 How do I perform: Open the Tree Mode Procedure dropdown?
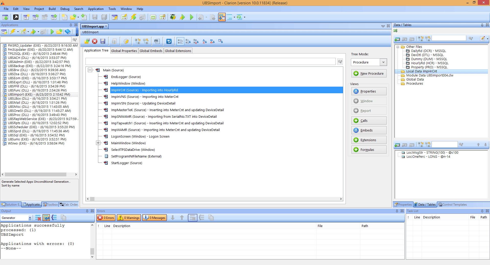pos(383,62)
